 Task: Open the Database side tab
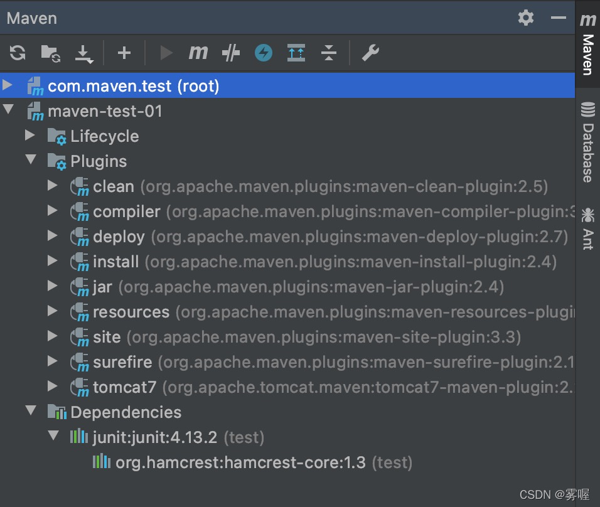(x=587, y=142)
